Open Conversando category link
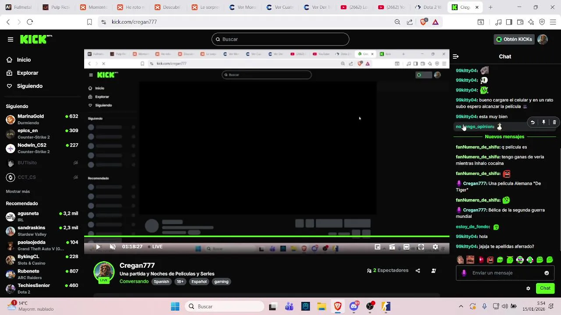The height and width of the screenshot is (315, 561). (134, 281)
